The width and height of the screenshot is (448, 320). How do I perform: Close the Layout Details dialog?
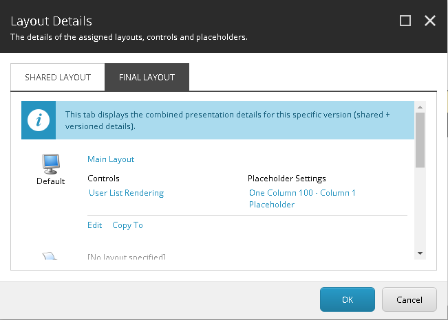click(x=430, y=21)
